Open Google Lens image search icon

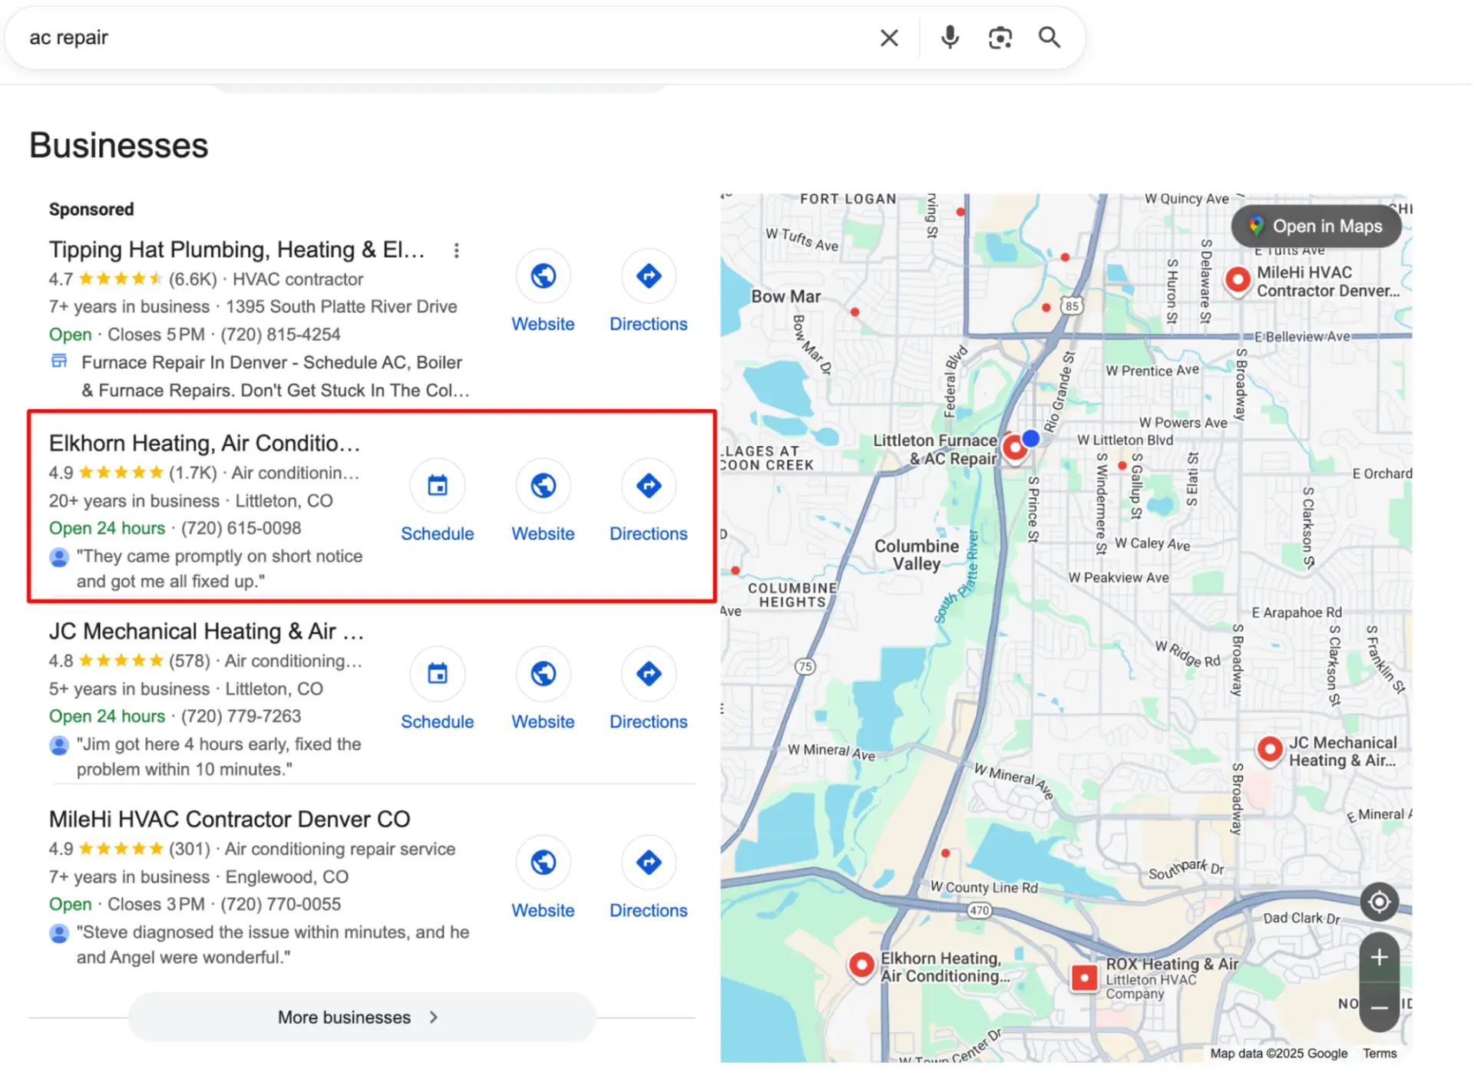pos(1000,38)
